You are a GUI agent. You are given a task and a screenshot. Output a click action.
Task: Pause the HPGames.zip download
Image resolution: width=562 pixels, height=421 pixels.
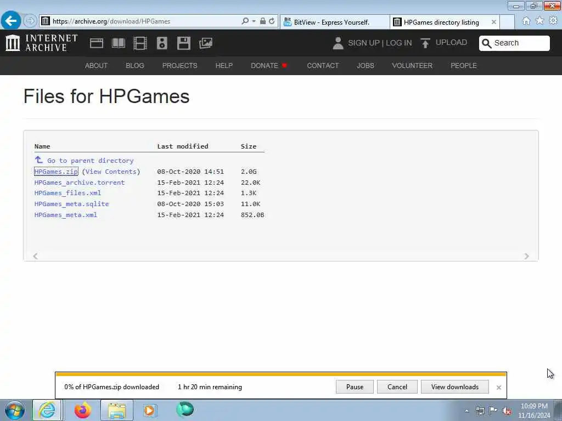[355, 387]
